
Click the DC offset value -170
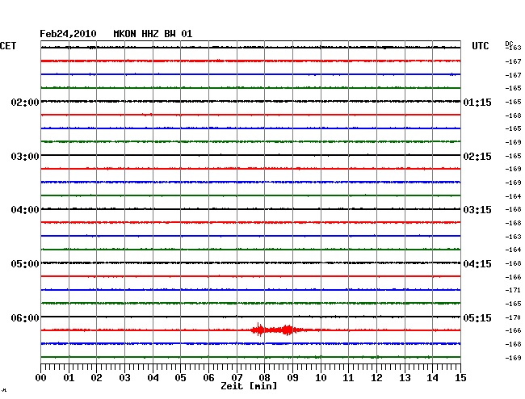point(513,317)
